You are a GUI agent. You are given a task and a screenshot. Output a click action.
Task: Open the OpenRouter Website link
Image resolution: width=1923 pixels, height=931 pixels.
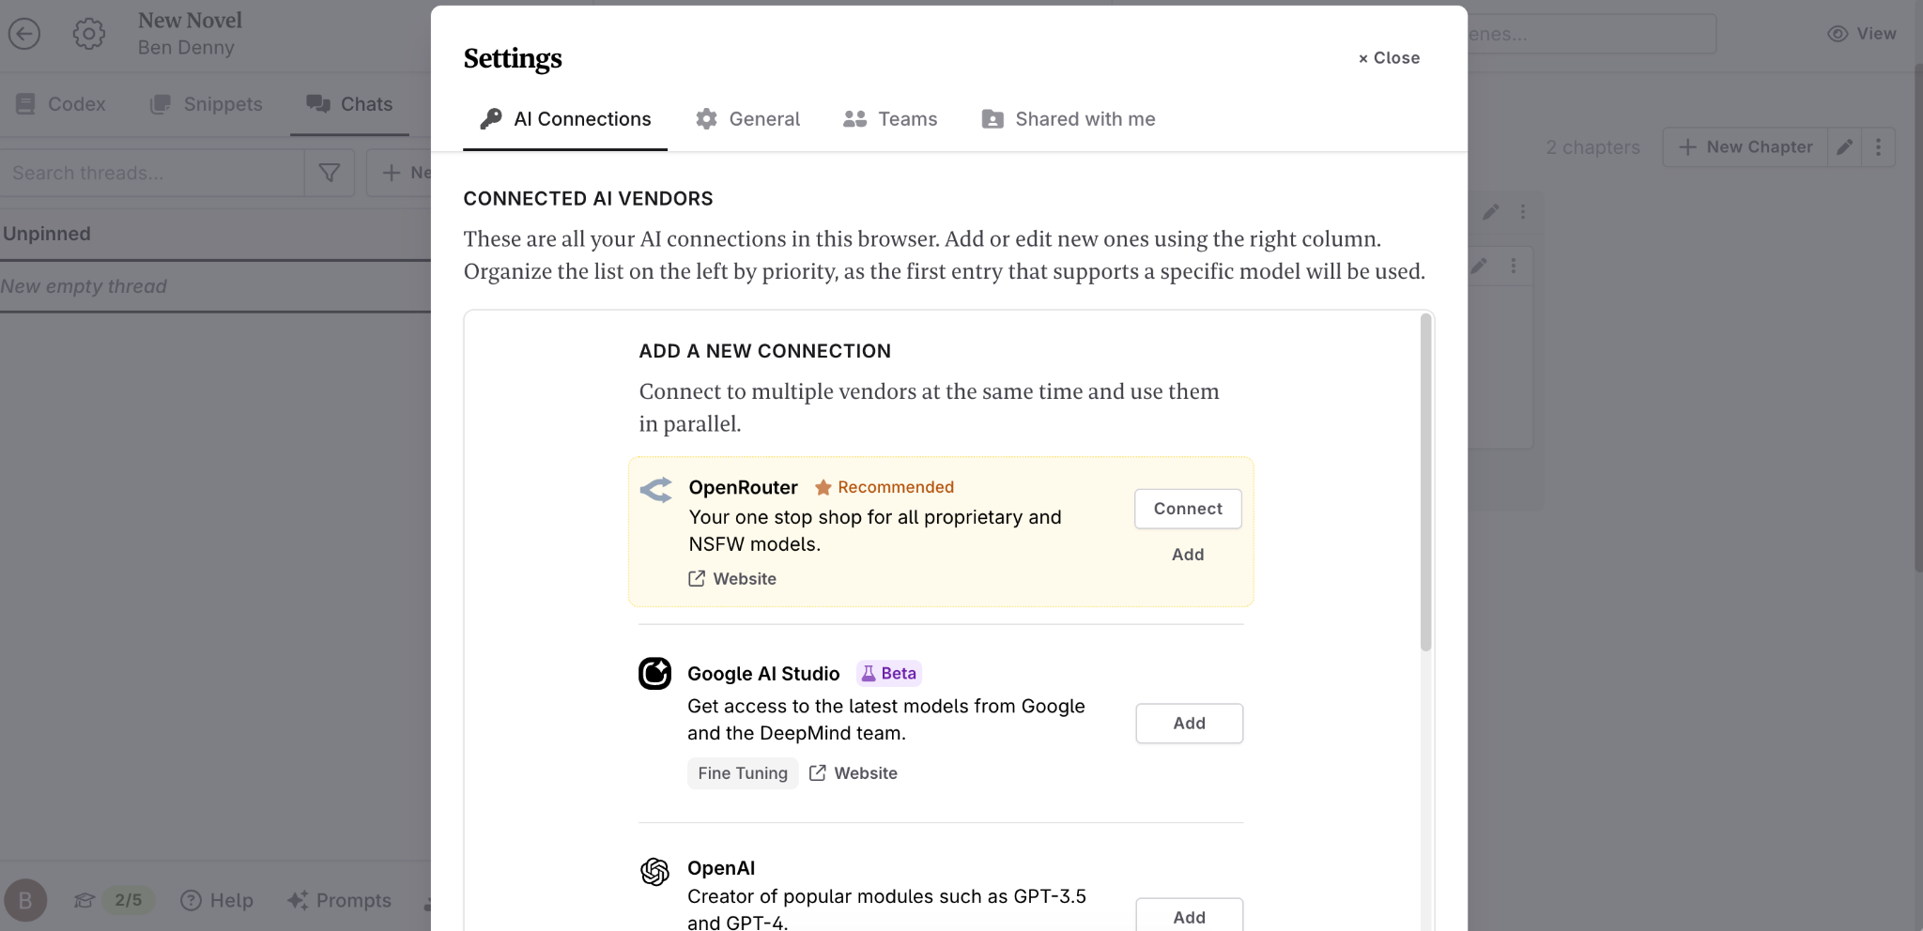732,579
